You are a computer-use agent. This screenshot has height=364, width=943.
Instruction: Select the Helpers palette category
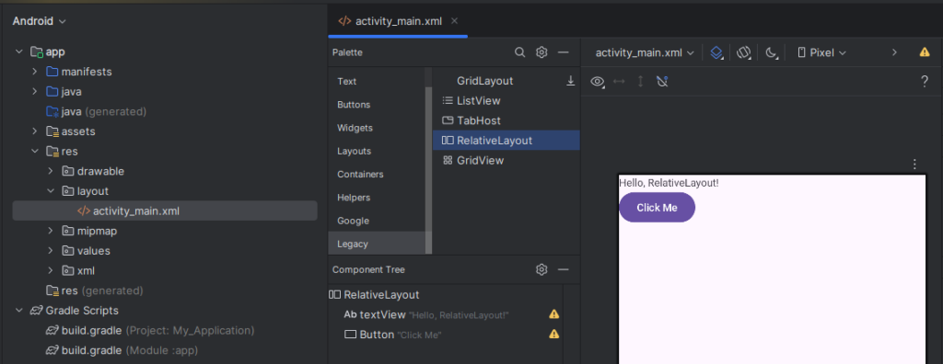click(x=377, y=198)
